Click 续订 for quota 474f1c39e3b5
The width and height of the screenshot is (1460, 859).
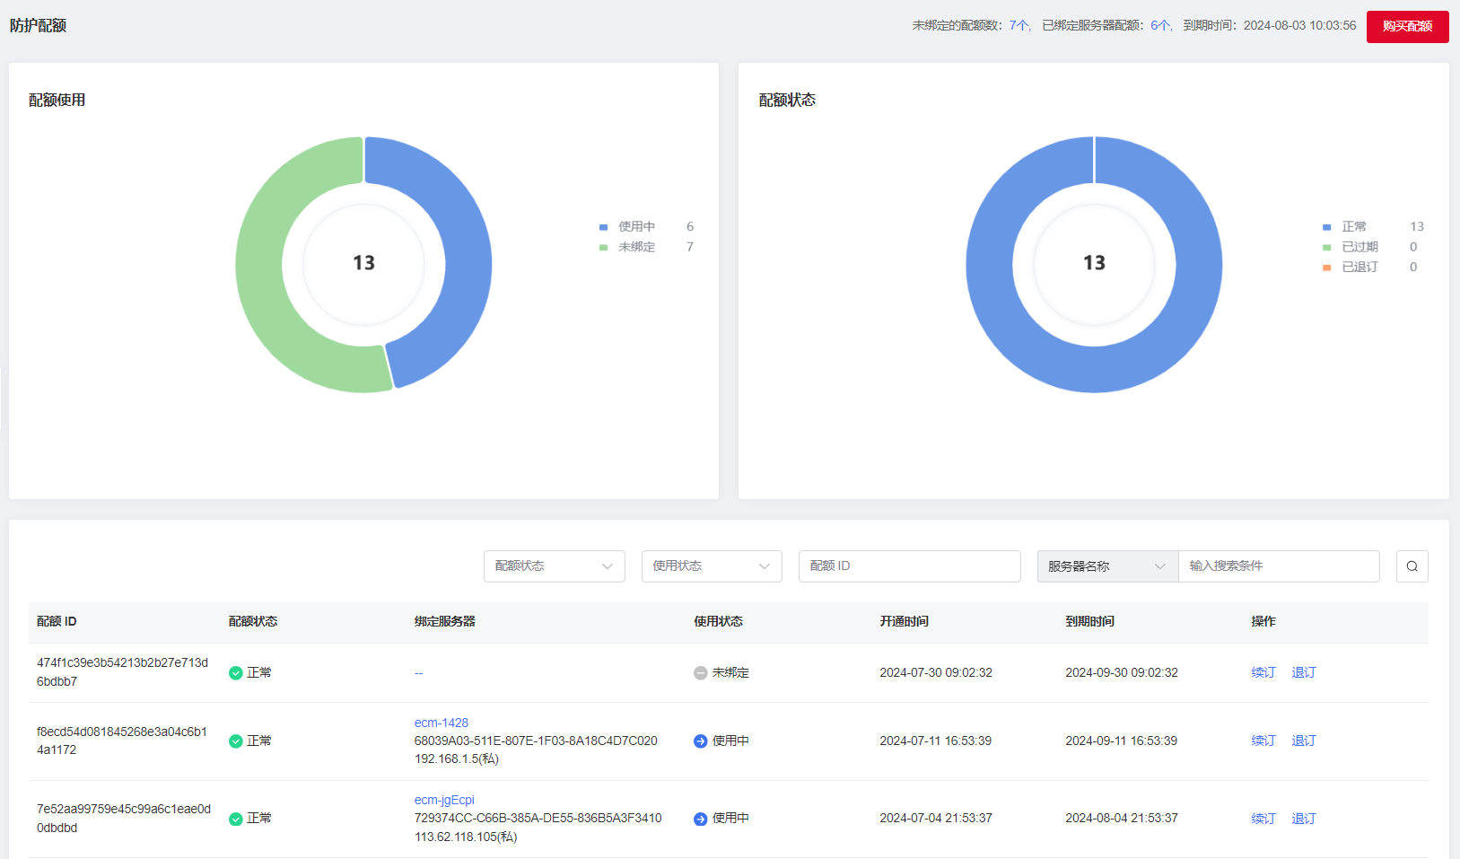coord(1263,672)
